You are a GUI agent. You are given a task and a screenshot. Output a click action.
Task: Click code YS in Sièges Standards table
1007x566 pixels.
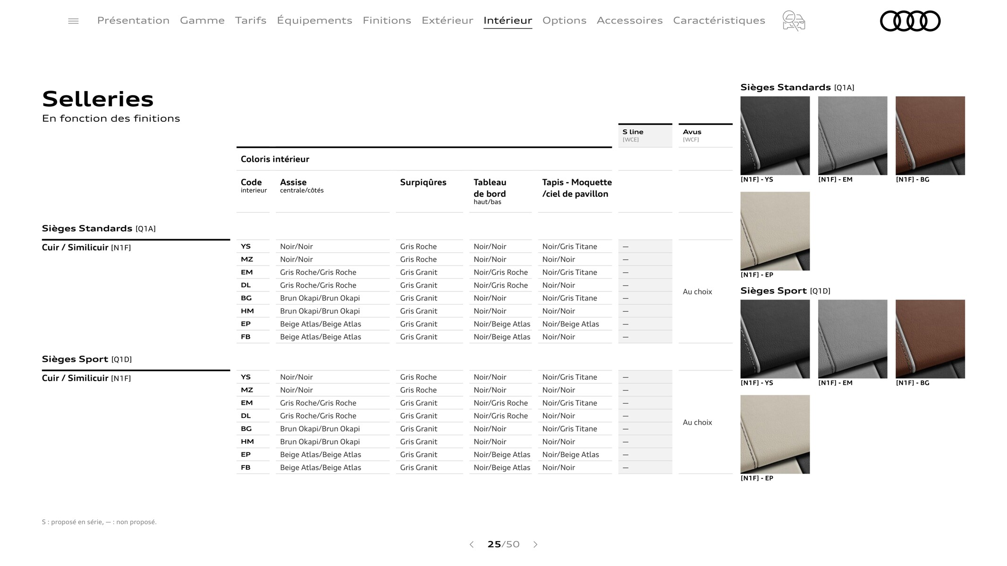[246, 247]
